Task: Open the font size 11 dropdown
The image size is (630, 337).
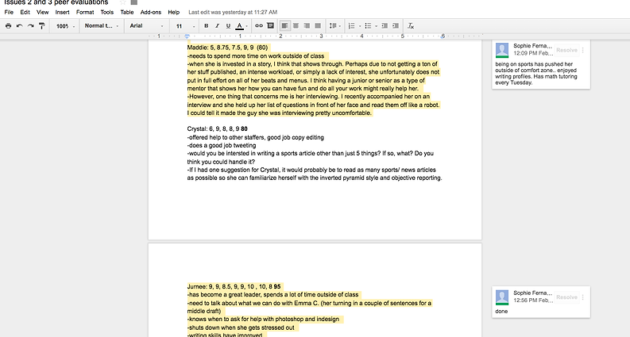Action: [185, 26]
